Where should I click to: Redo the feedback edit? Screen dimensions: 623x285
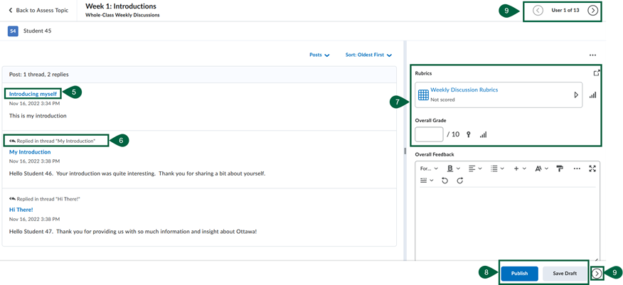pyautogui.click(x=459, y=181)
